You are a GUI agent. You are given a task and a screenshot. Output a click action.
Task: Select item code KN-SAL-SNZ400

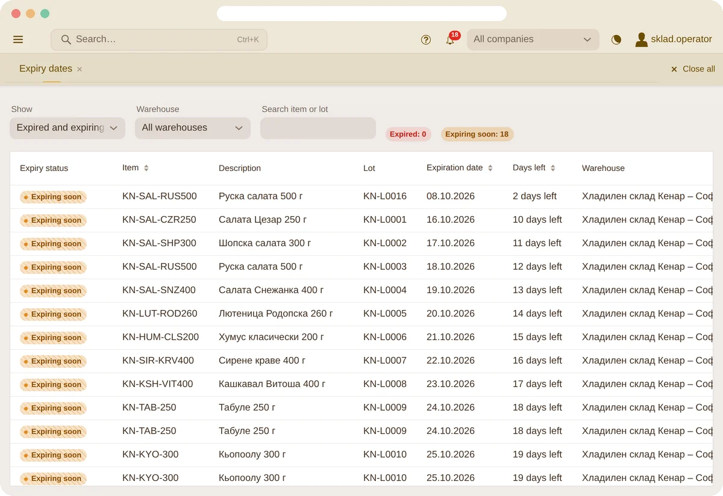click(x=159, y=290)
